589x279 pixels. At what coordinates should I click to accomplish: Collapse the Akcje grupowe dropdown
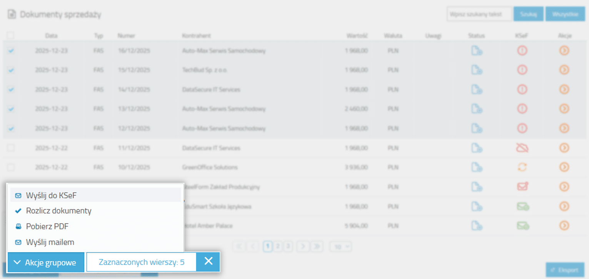coord(46,262)
